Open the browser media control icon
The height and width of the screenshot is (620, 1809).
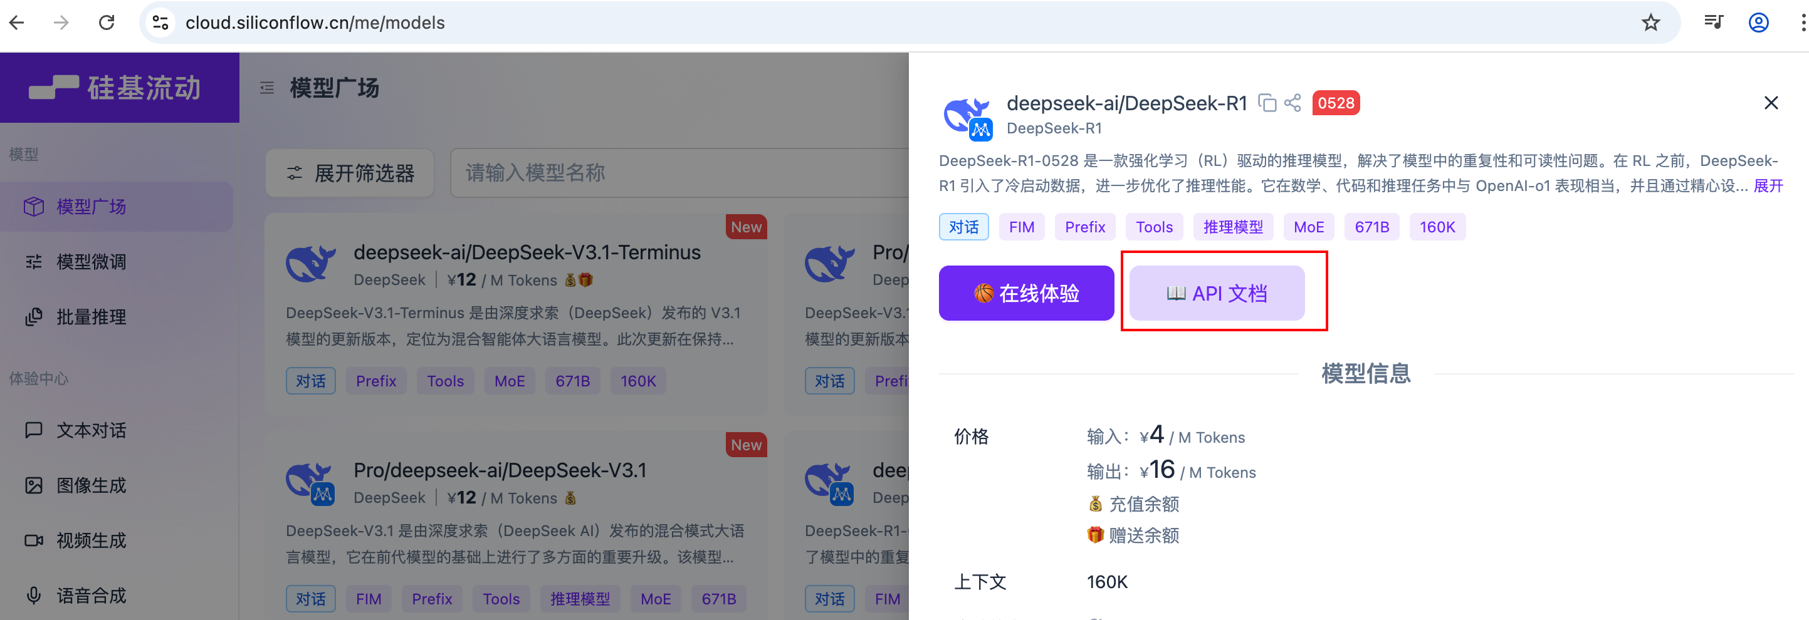coord(1713,23)
